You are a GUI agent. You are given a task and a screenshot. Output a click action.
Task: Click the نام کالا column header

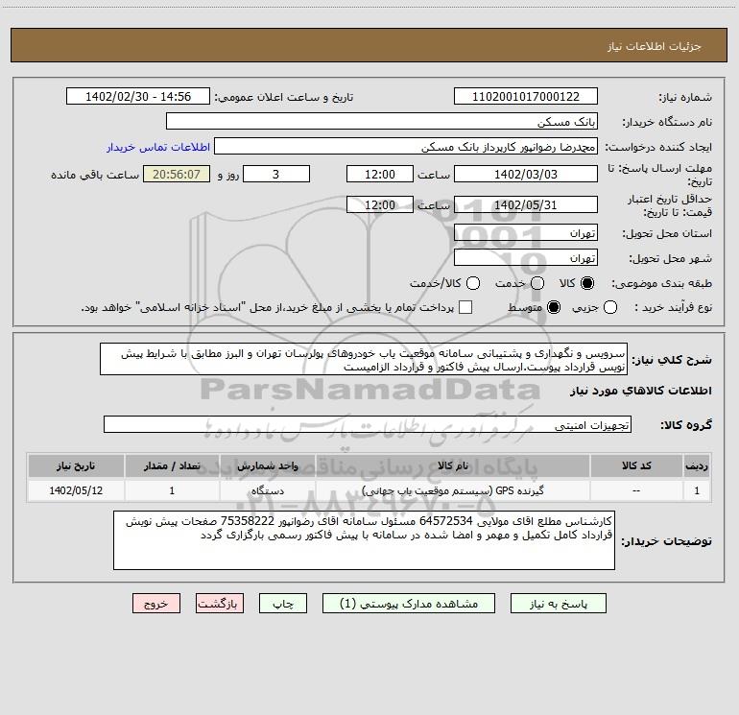452,465
